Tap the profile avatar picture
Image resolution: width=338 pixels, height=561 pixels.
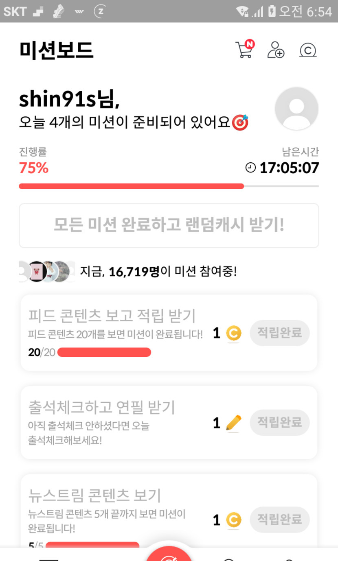click(x=296, y=109)
